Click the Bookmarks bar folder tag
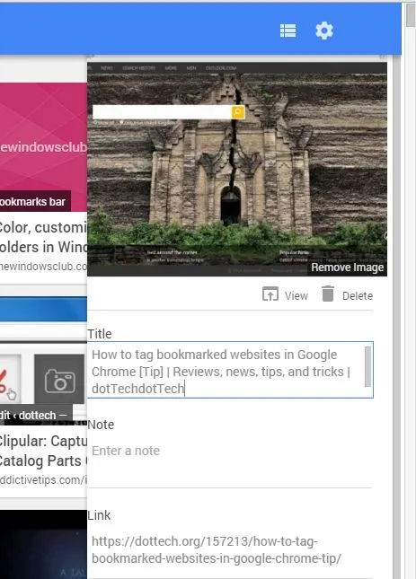This screenshot has width=416, height=579. click(x=34, y=201)
